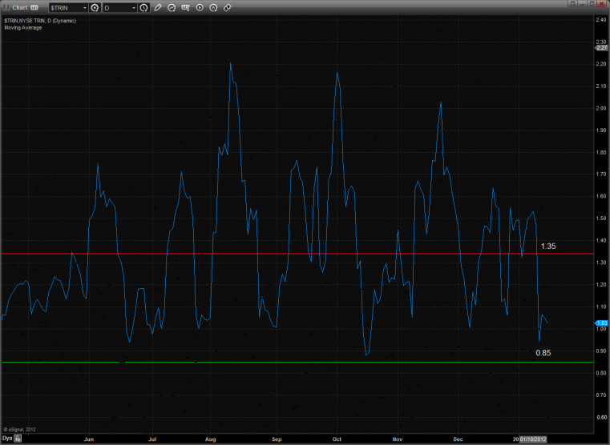Click the circled A alerts icon

coord(213,8)
